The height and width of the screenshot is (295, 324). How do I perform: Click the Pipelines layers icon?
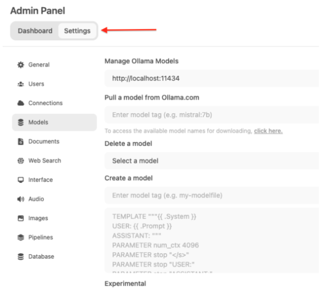[x=21, y=238]
